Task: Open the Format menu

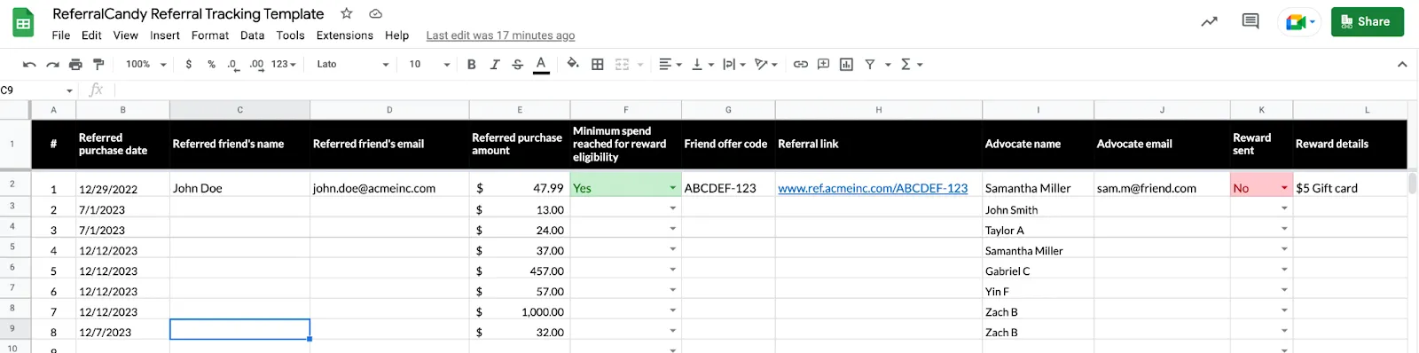Action: [210, 35]
